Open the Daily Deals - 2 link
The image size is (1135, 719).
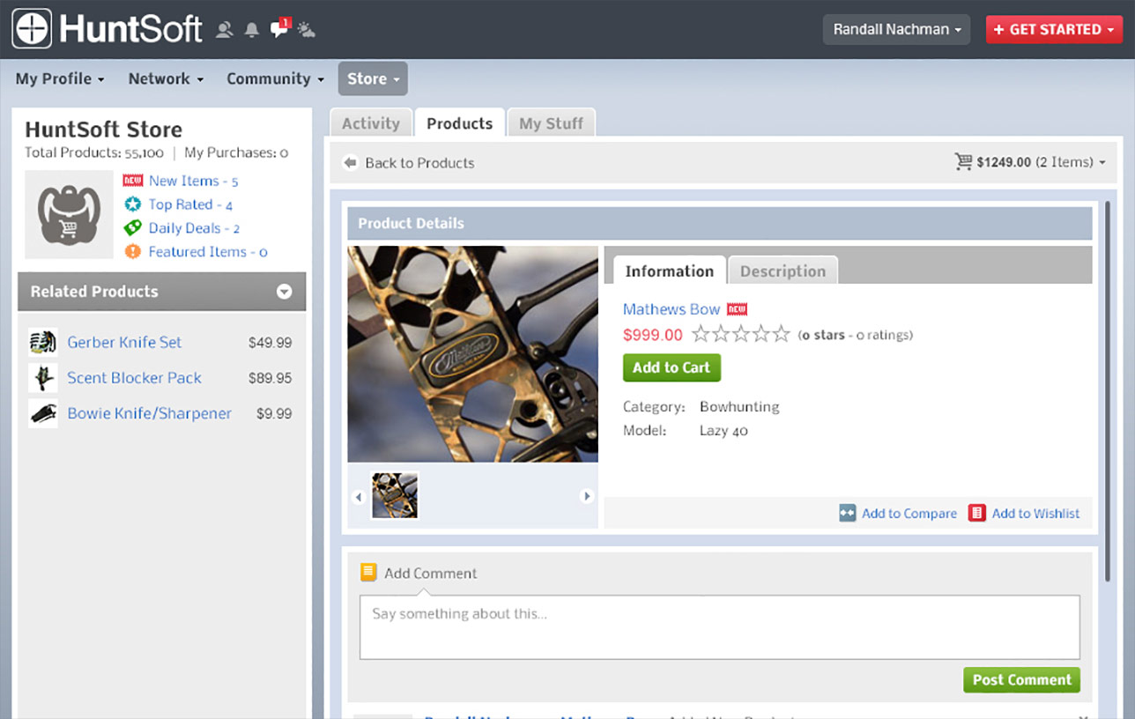194,228
